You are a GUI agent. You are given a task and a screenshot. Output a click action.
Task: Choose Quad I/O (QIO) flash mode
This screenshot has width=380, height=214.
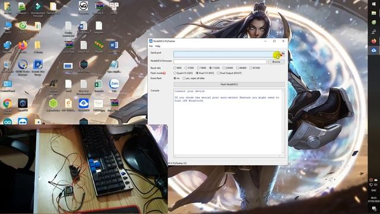[183, 73]
